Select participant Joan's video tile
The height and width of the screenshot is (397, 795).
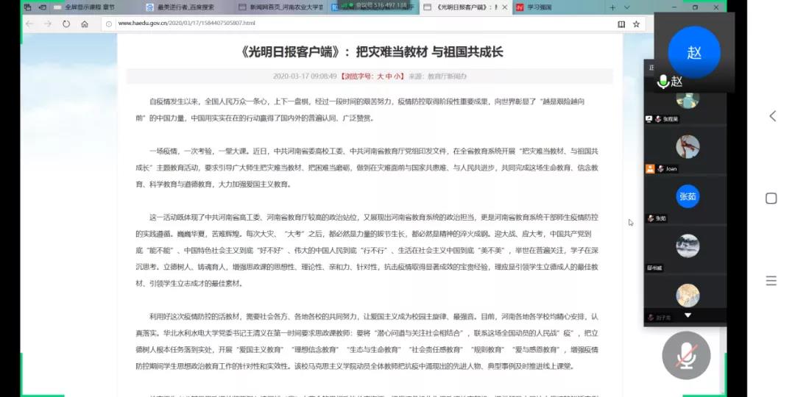click(688, 147)
